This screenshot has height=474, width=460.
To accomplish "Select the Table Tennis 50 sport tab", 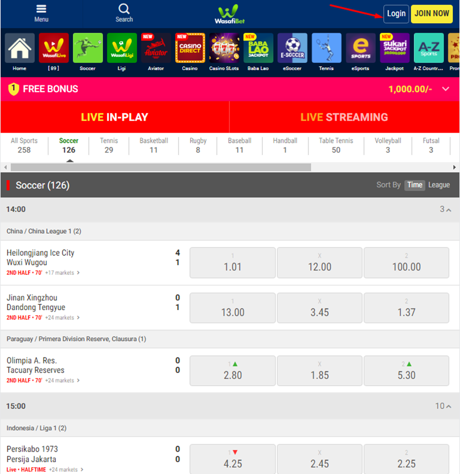I will (336, 145).
